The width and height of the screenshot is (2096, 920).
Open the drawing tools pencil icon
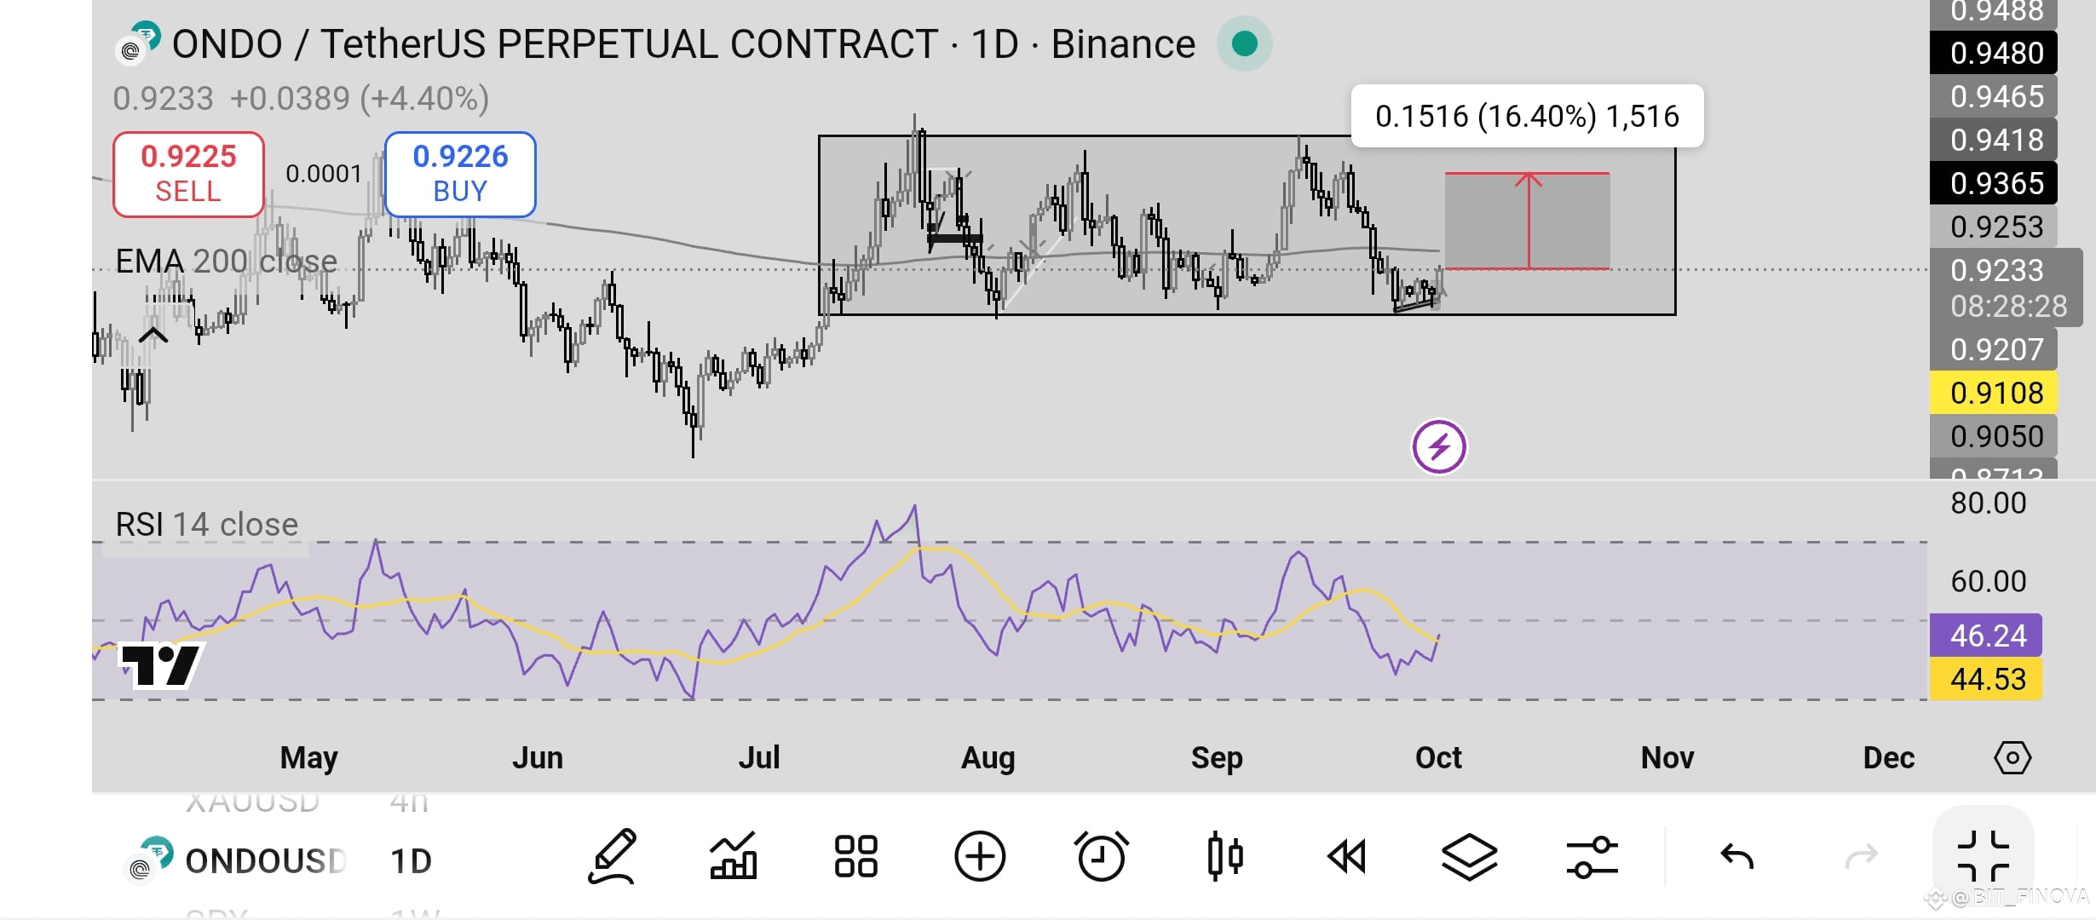tap(613, 856)
